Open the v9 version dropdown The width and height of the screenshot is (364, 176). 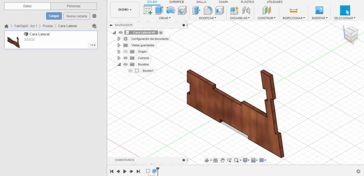pos(93,45)
